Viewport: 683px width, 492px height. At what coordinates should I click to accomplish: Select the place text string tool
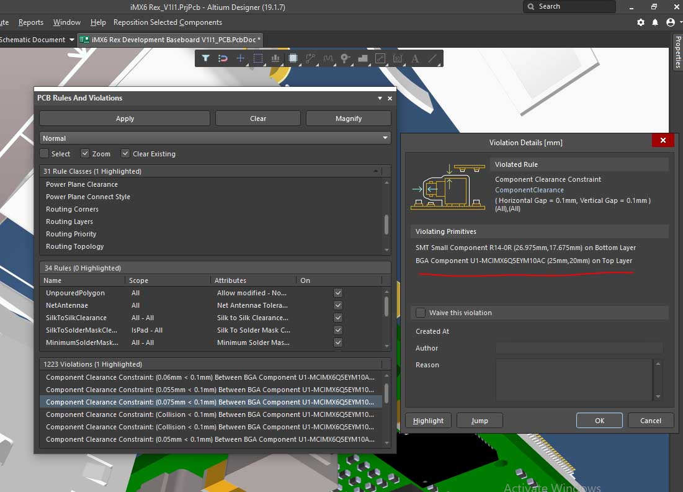click(415, 59)
